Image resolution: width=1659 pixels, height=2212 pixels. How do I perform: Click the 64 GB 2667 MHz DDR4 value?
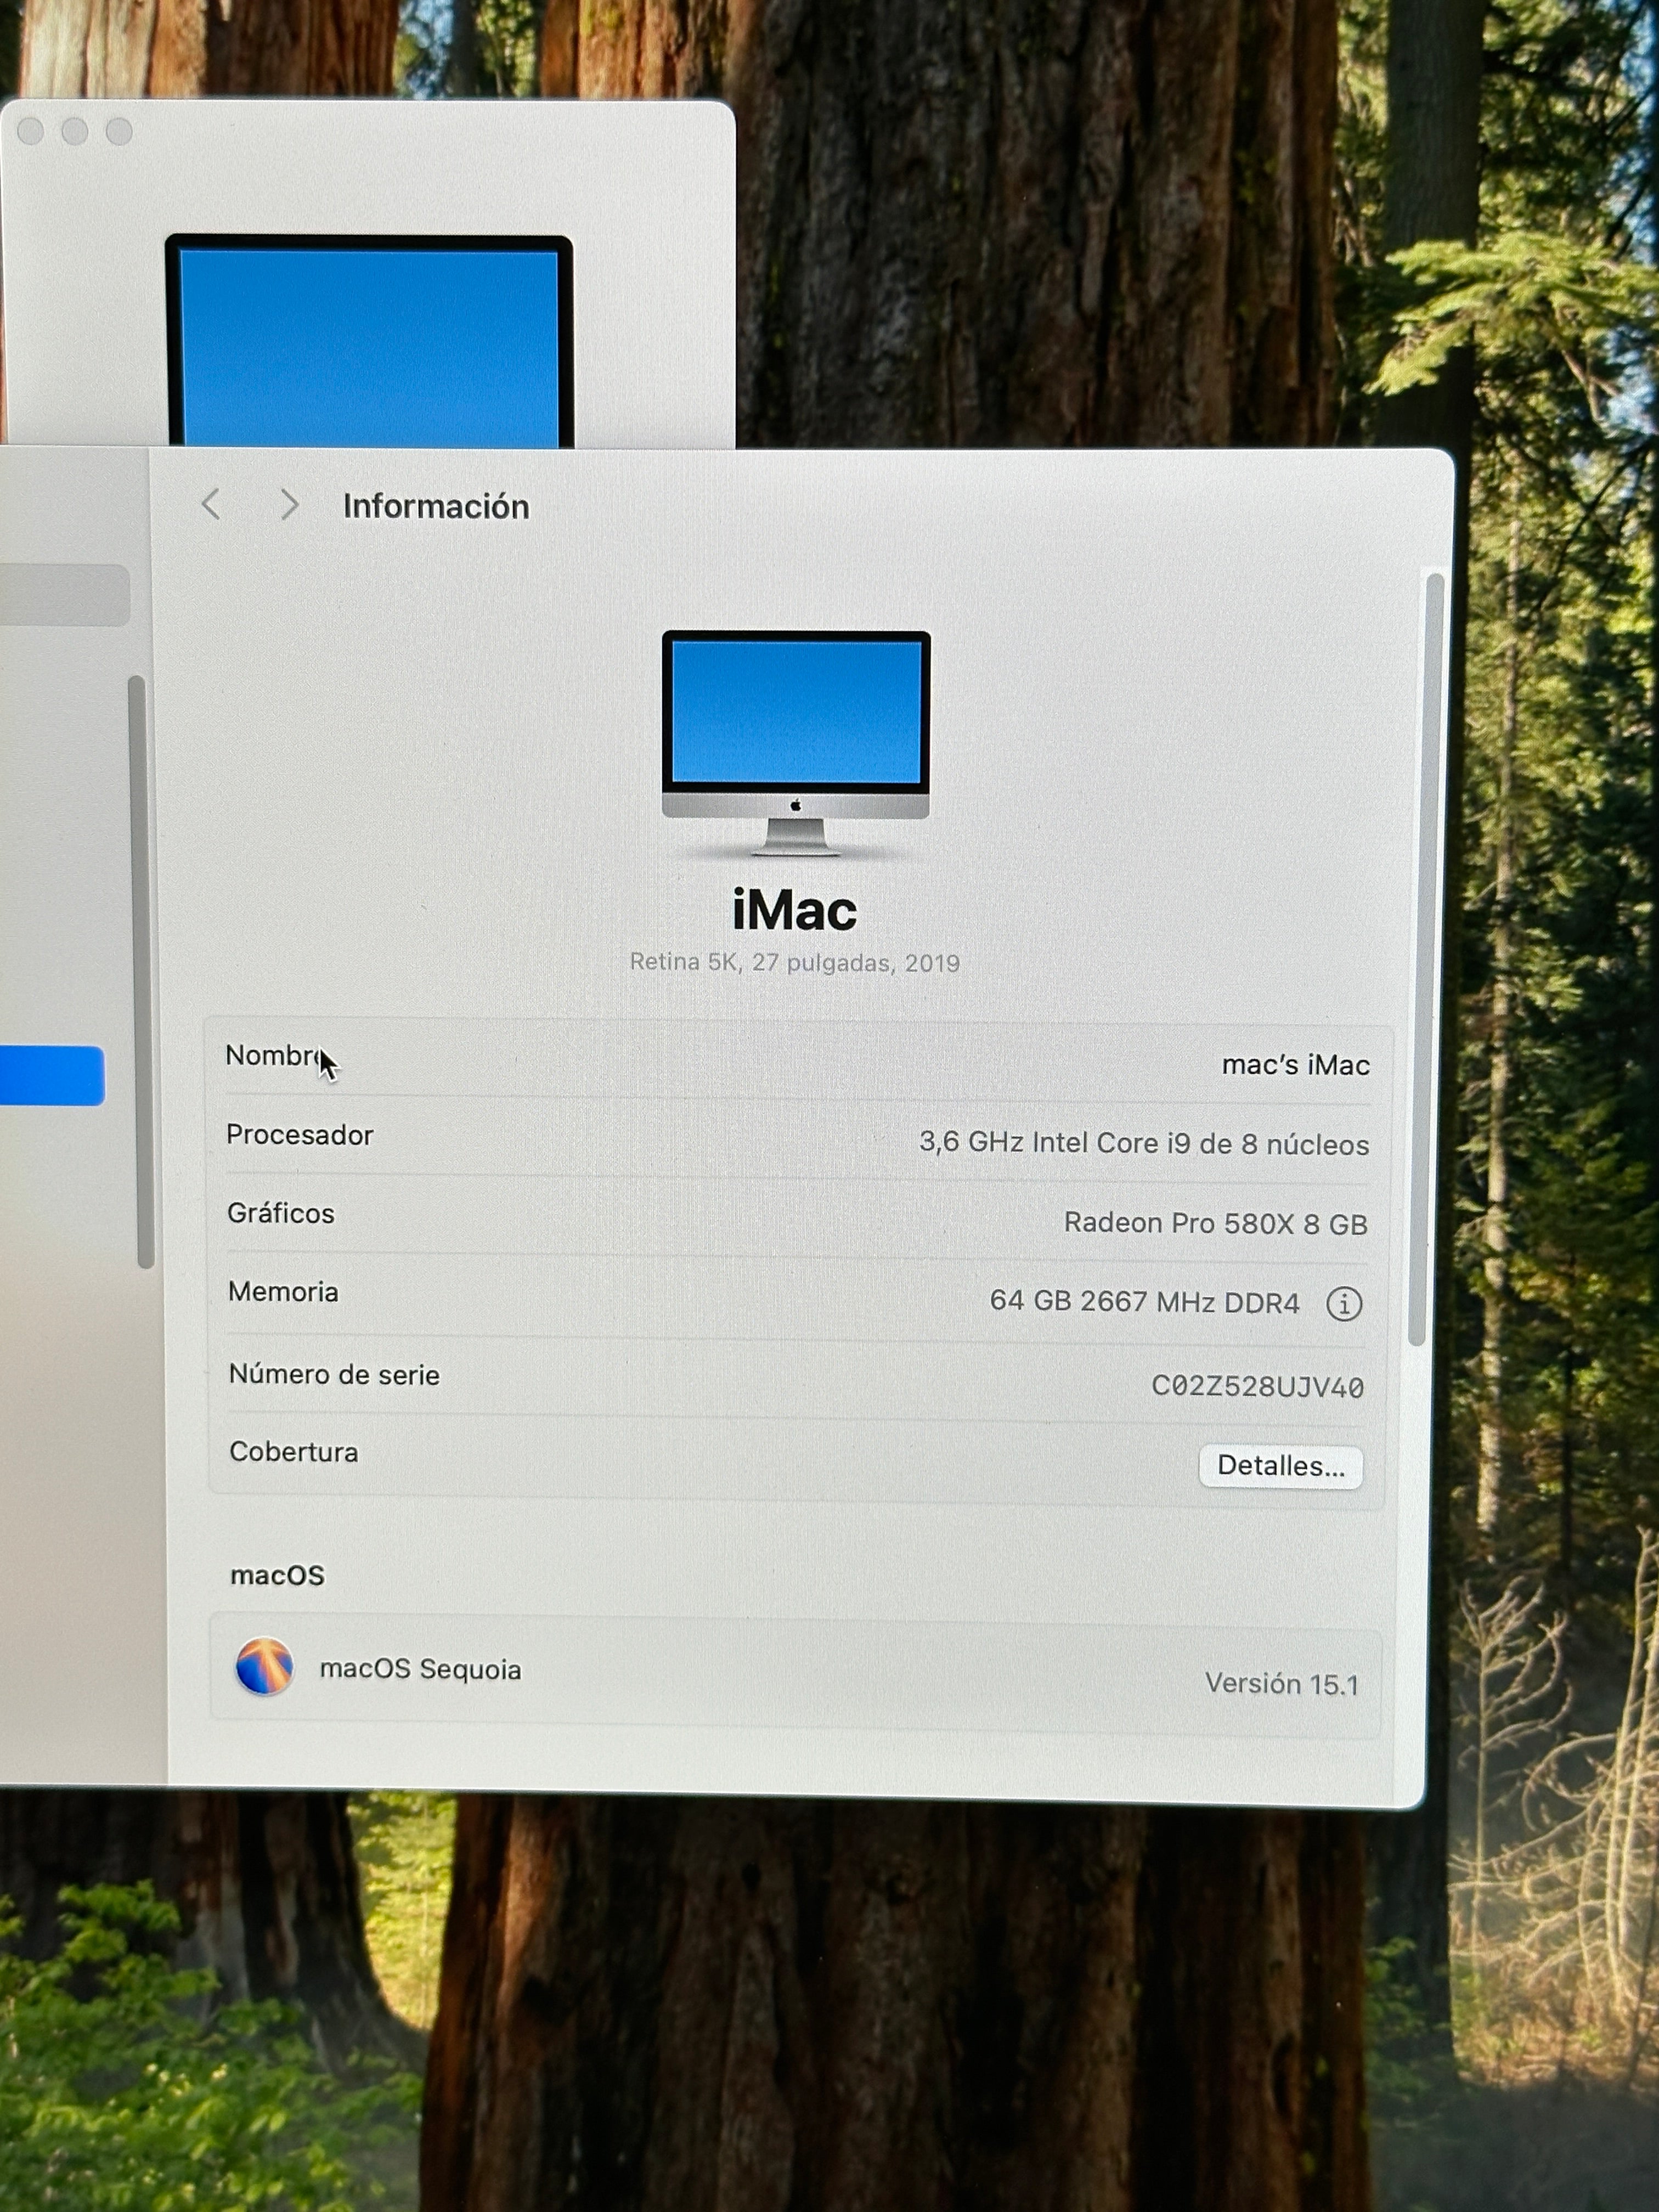click(x=1144, y=1302)
